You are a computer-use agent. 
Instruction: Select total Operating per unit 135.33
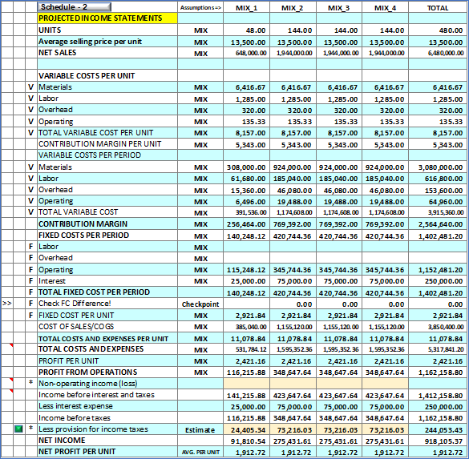[x=438, y=122]
